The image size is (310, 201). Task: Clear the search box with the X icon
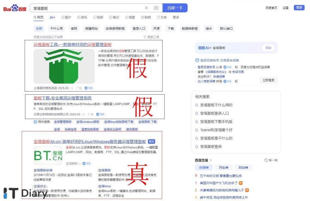pos(146,8)
